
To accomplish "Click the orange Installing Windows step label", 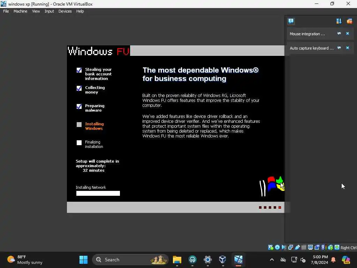I will coord(94,126).
